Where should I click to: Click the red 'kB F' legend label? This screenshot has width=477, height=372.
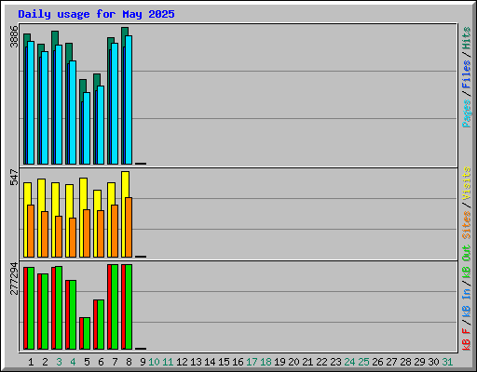pos(466,339)
